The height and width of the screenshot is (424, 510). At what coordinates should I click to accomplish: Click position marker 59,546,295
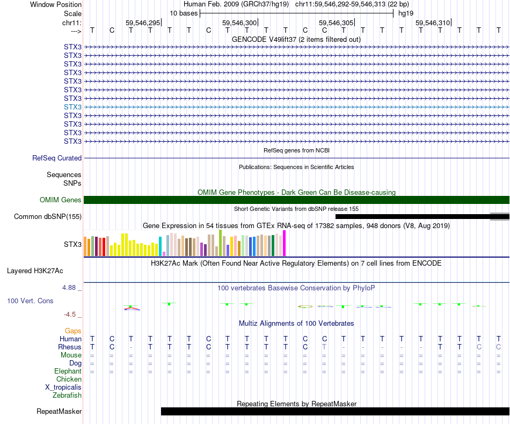coord(143,23)
